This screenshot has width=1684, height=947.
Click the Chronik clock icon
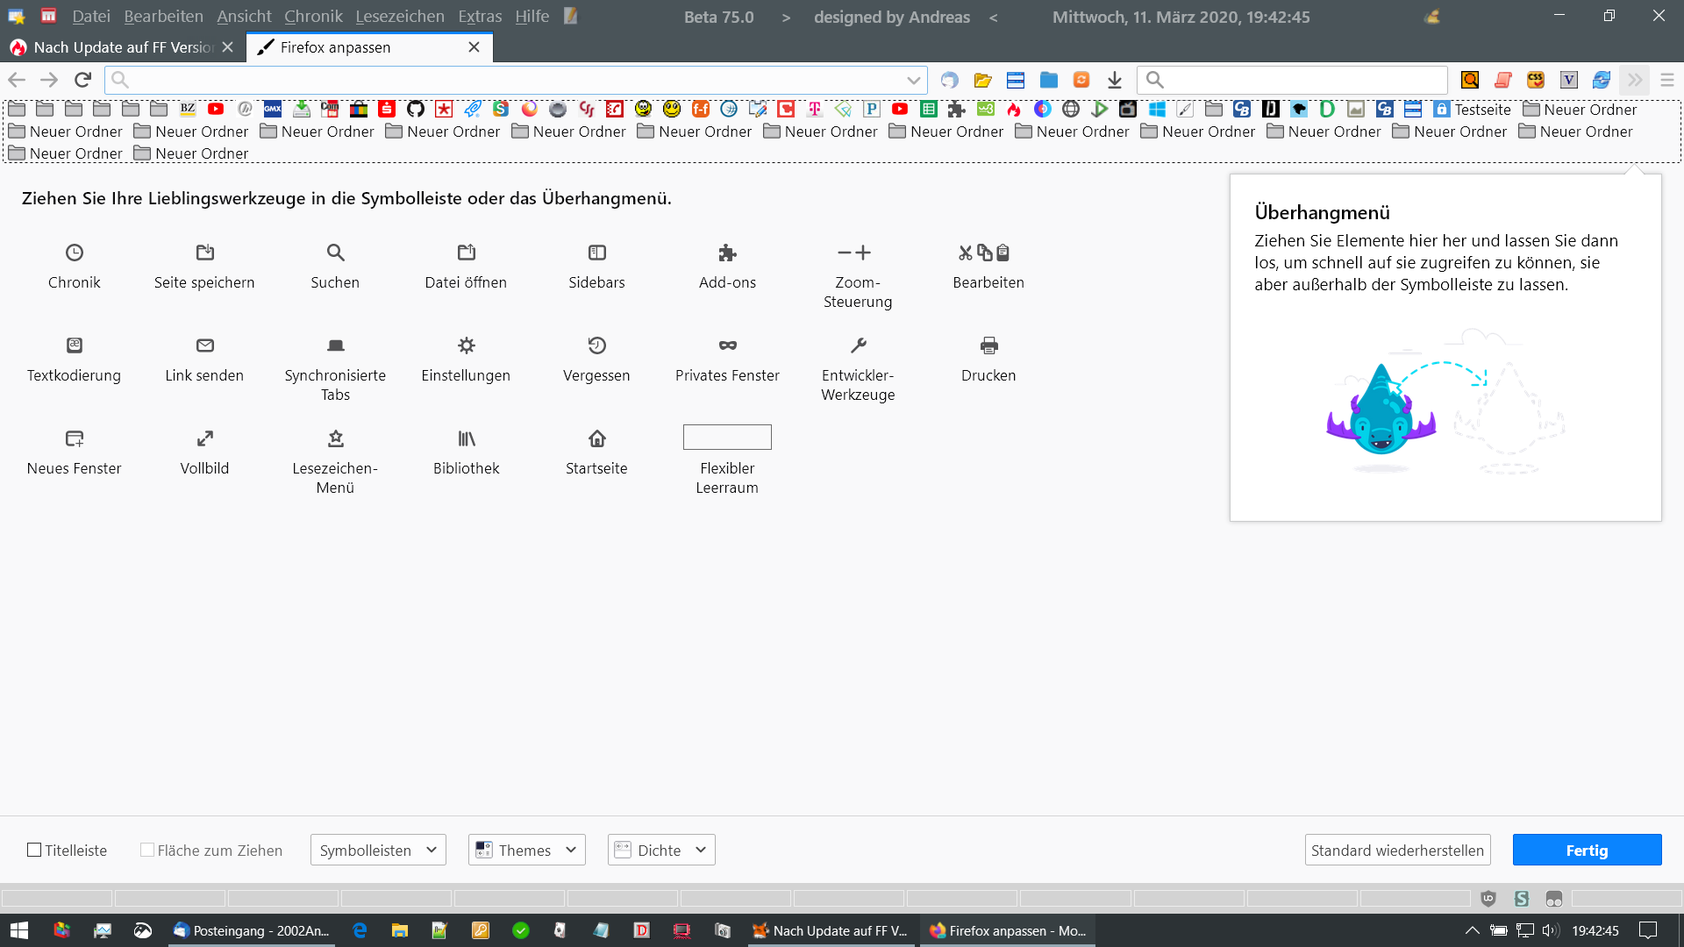pyautogui.click(x=75, y=253)
